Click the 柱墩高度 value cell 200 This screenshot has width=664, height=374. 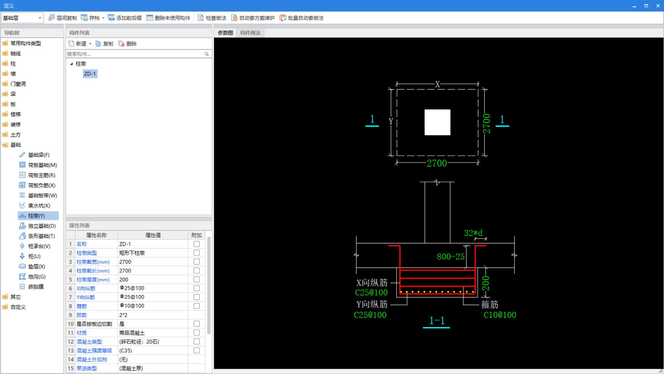point(153,279)
